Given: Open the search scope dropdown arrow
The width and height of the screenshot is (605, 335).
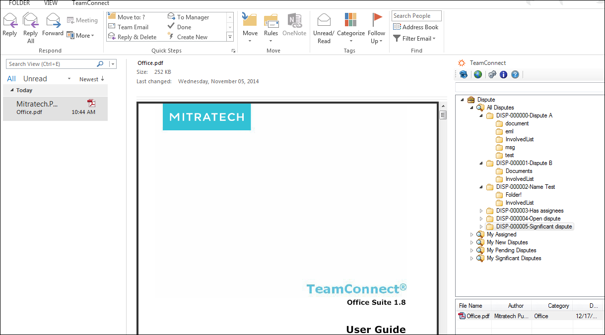Looking at the screenshot, I should [x=113, y=64].
